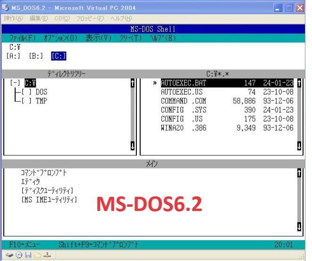This screenshot has height=261, width=312.
Task: Click size 9,349 of WINA20.386
Action: [246, 128]
